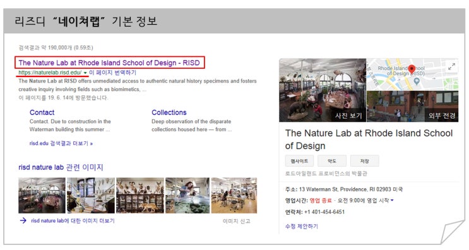The height and width of the screenshot is (250, 469).
Task: Open The Nature Lab at RISD result title
Action: [x=109, y=62]
